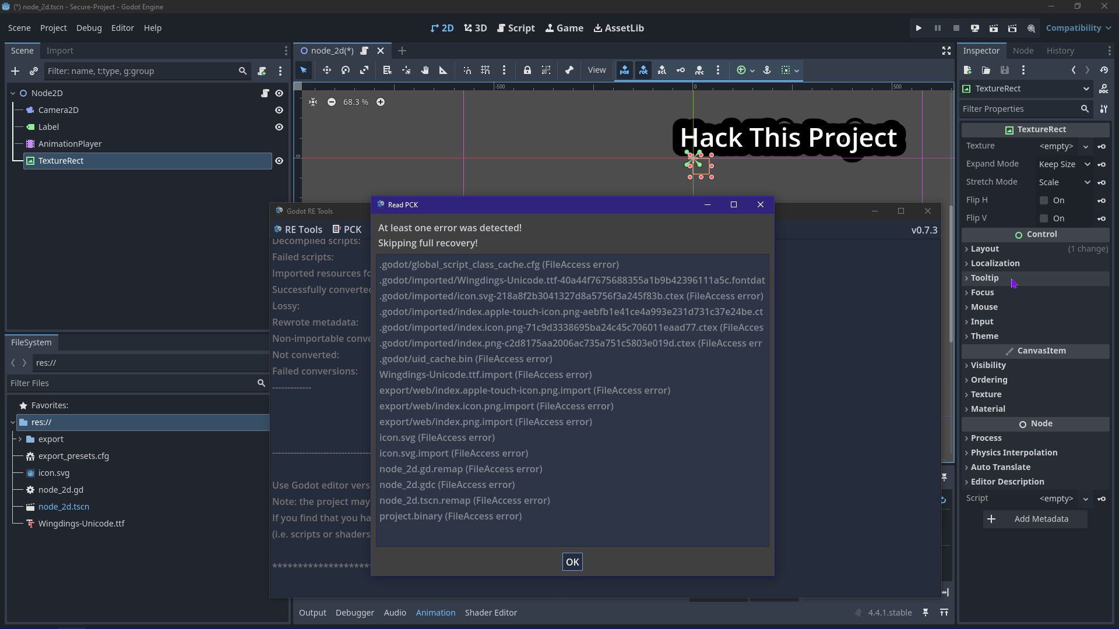Activate the Select mode arrow tool
1119x629 pixels.
(x=304, y=70)
